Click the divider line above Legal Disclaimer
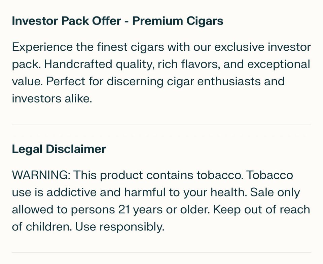This screenshot has height=264, width=323. coord(161,124)
